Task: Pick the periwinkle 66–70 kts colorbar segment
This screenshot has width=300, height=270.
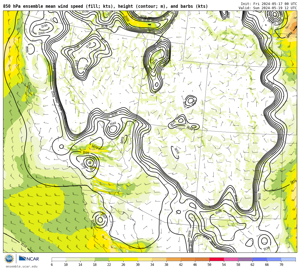Action: pyautogui.click(x=274, y=259)
